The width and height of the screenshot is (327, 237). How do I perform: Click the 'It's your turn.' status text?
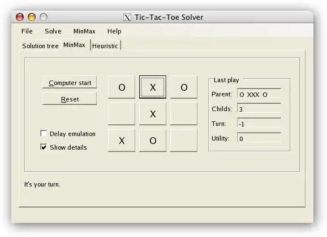42,184
